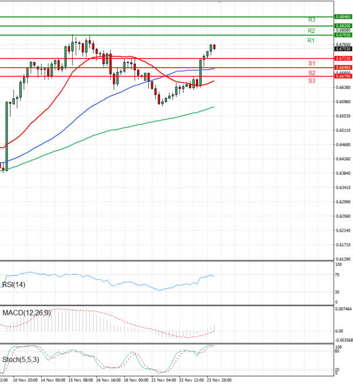Click the 18 Nov 00:00 time label
This screenshot has height=385, width=353.
pyautogui.click(x=136, y=380)
